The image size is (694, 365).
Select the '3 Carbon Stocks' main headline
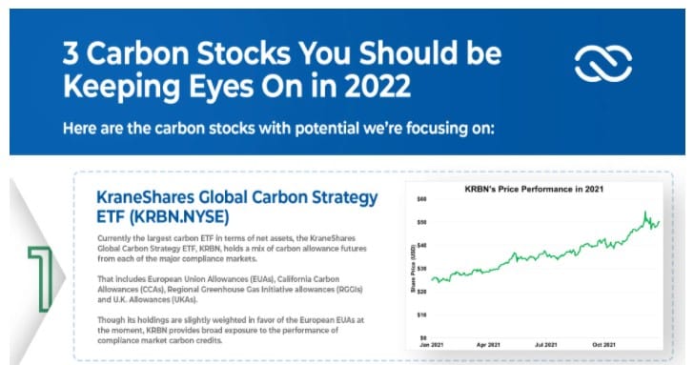point(282,70)
